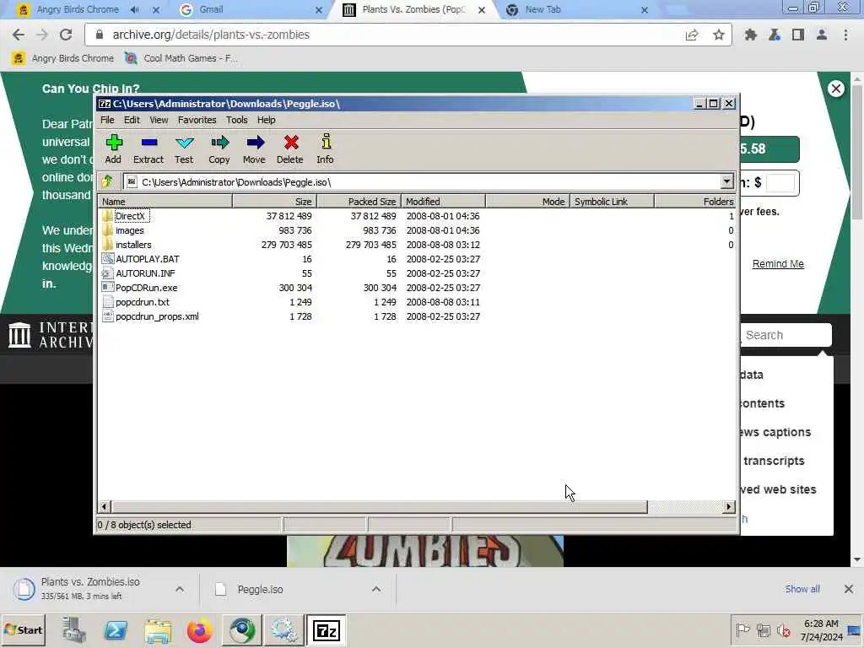Viewport: 864px width, 648px height.
Task: Sort by the Name column header
Action: (x=165, y=201)
